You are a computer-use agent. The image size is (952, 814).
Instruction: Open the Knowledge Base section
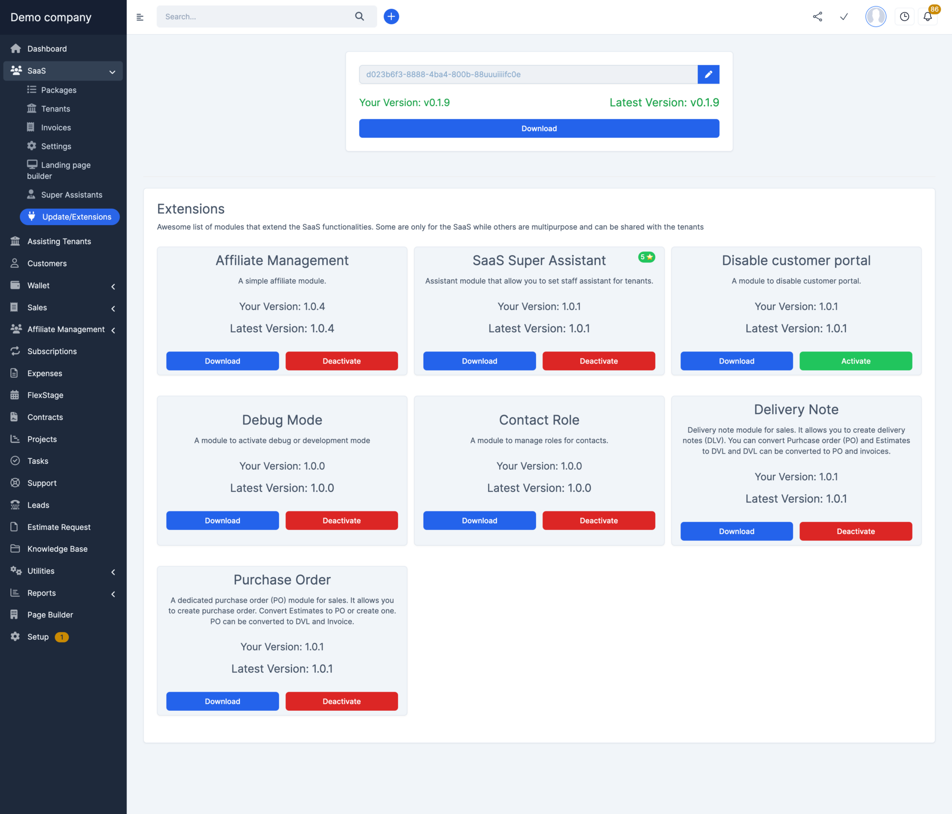pos(56,549)
